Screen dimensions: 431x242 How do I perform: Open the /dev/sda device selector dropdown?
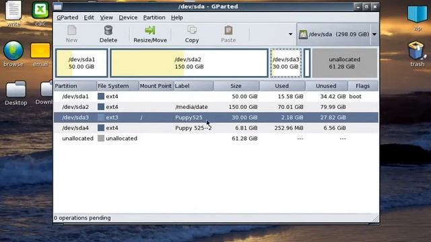pos(374,34)
